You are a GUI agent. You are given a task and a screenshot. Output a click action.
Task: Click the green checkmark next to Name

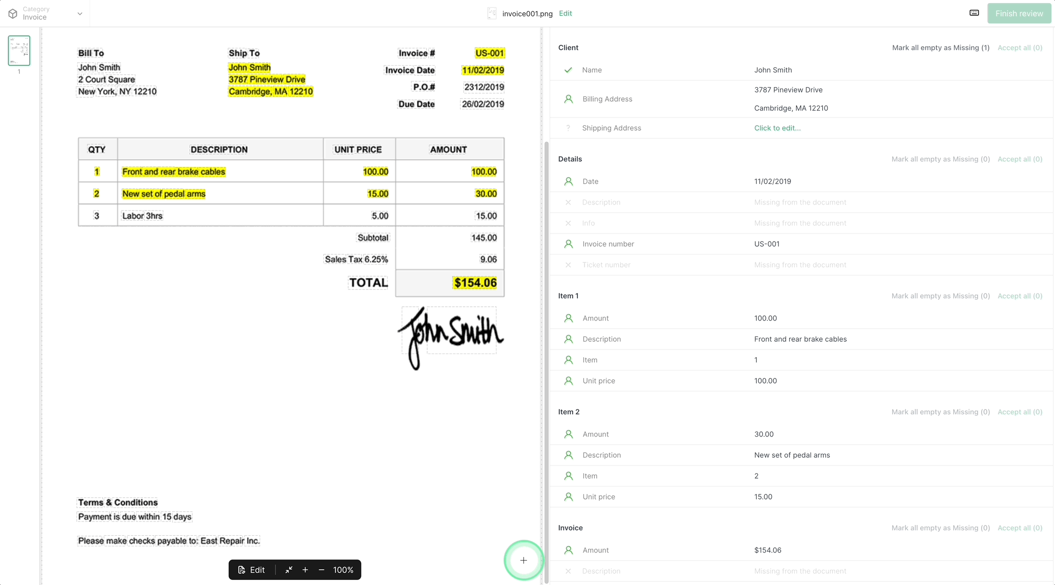(x=569, y=70)
